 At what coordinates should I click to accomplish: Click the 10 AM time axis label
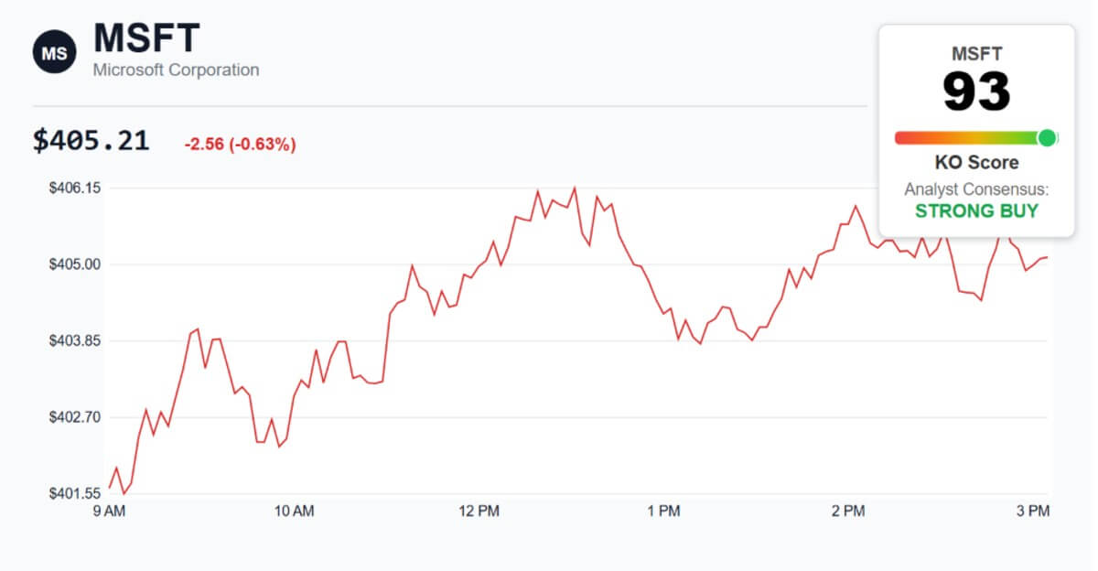point(295,512)
